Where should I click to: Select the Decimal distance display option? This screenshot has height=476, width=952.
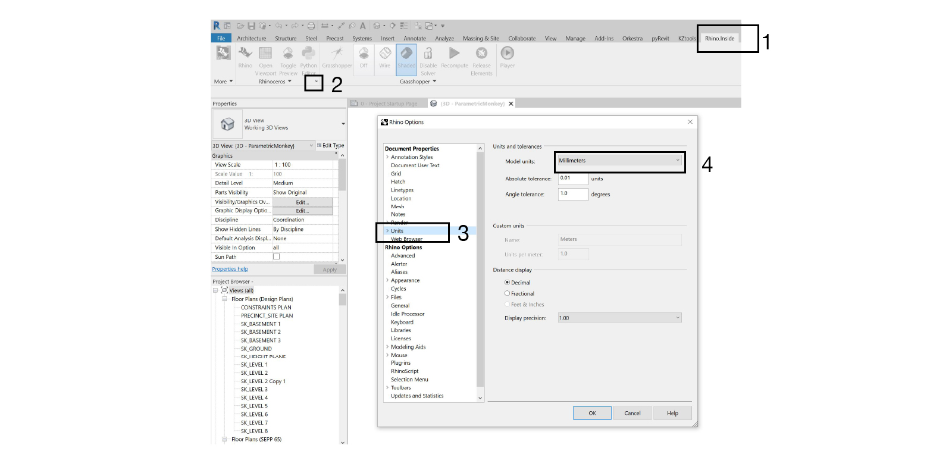[508, 283]
